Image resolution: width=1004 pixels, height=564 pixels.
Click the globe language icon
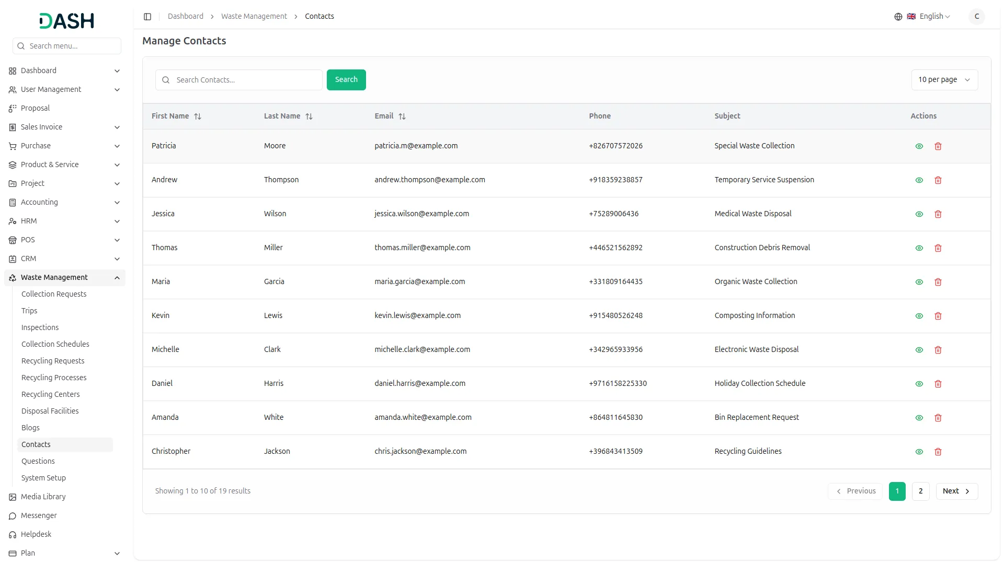898,17
